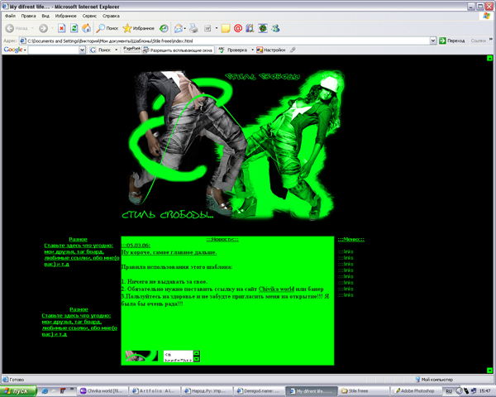This screenshot has width=496, height=397.
Task: Open Favorites (Избранное) star button
Action: point(139,28)
